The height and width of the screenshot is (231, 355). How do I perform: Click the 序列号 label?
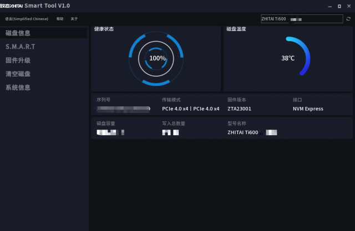(x=104, y=100)
